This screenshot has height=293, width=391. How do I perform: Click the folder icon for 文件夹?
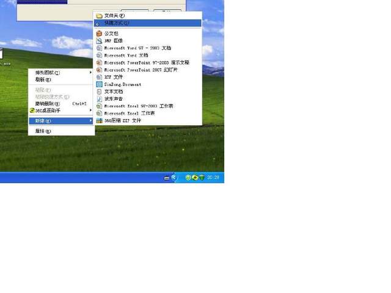pos(99,16)
